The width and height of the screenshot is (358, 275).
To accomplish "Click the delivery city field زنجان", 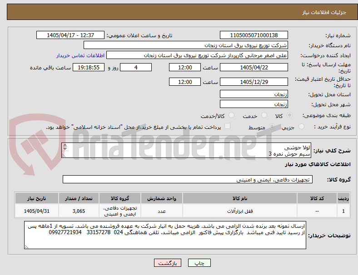I will click(254, 104).
